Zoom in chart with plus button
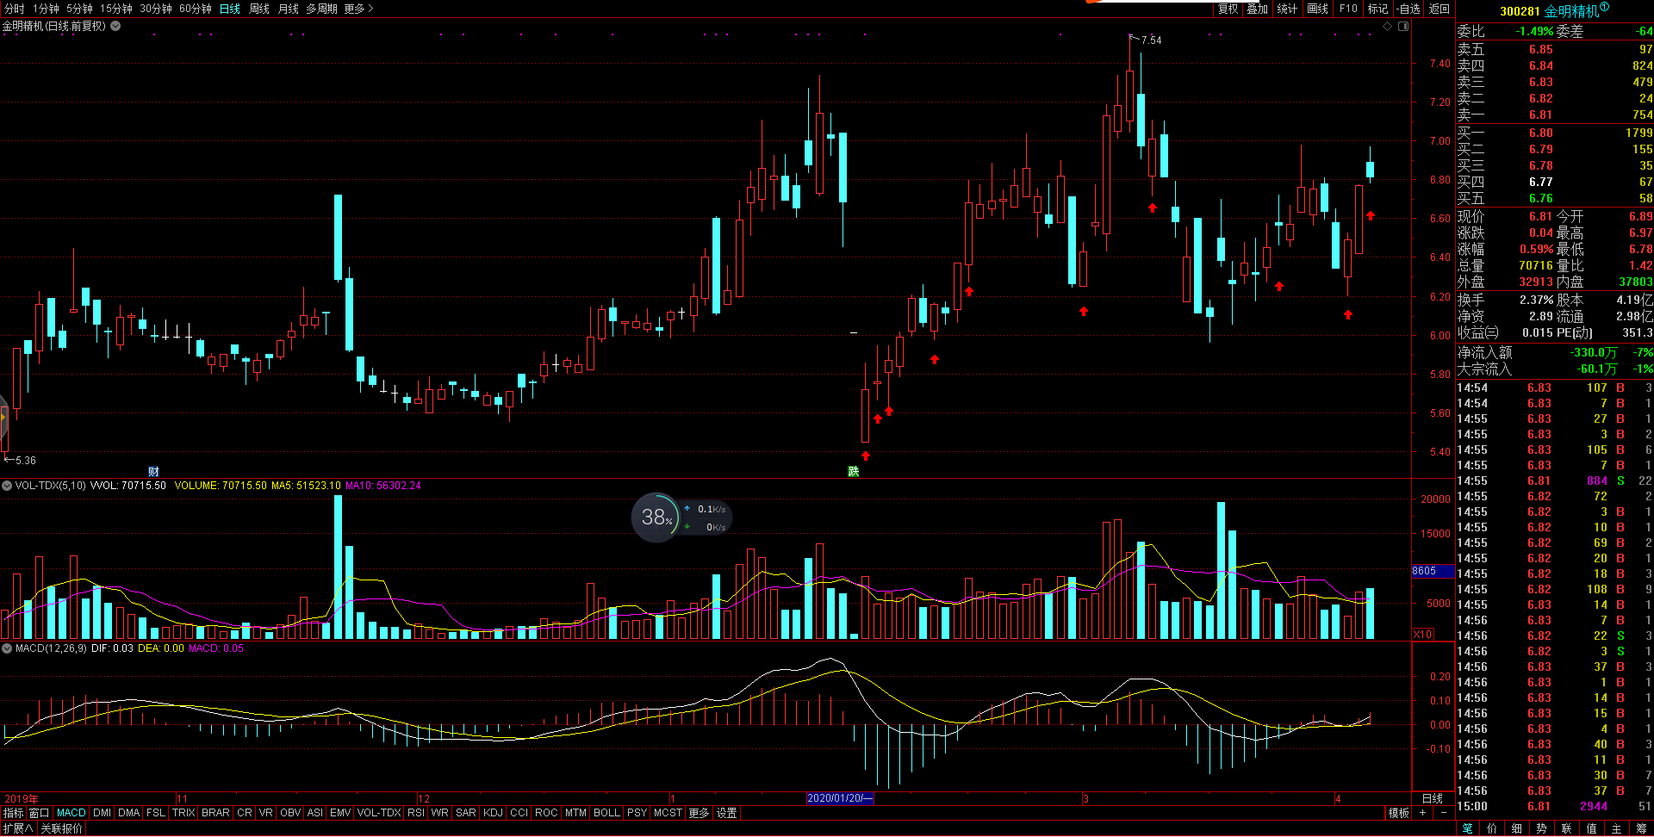The width and height of the screenshot is (1654, 837). click(x=1422, y=813)
